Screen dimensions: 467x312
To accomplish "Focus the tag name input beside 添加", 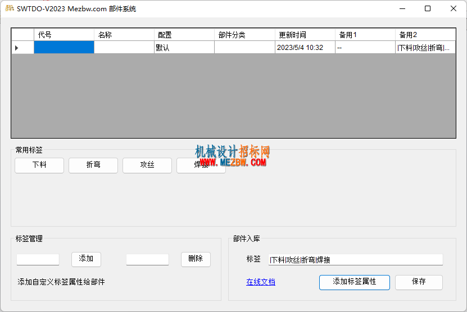I will point(38,260).
